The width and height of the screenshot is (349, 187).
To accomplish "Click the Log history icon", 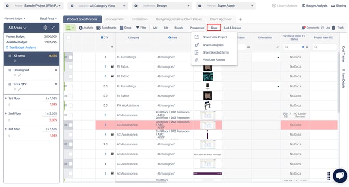I will pos(322,28).
